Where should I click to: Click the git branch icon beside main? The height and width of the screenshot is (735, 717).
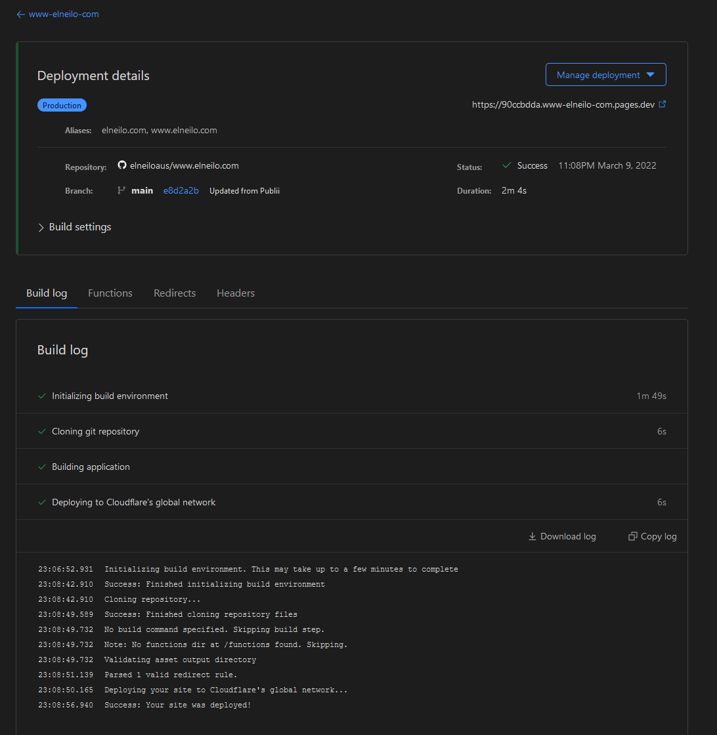(121, 191)
